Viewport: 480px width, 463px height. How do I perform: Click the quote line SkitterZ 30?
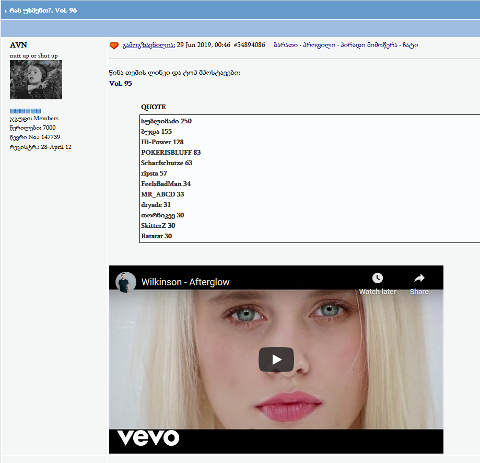point(158,225)
